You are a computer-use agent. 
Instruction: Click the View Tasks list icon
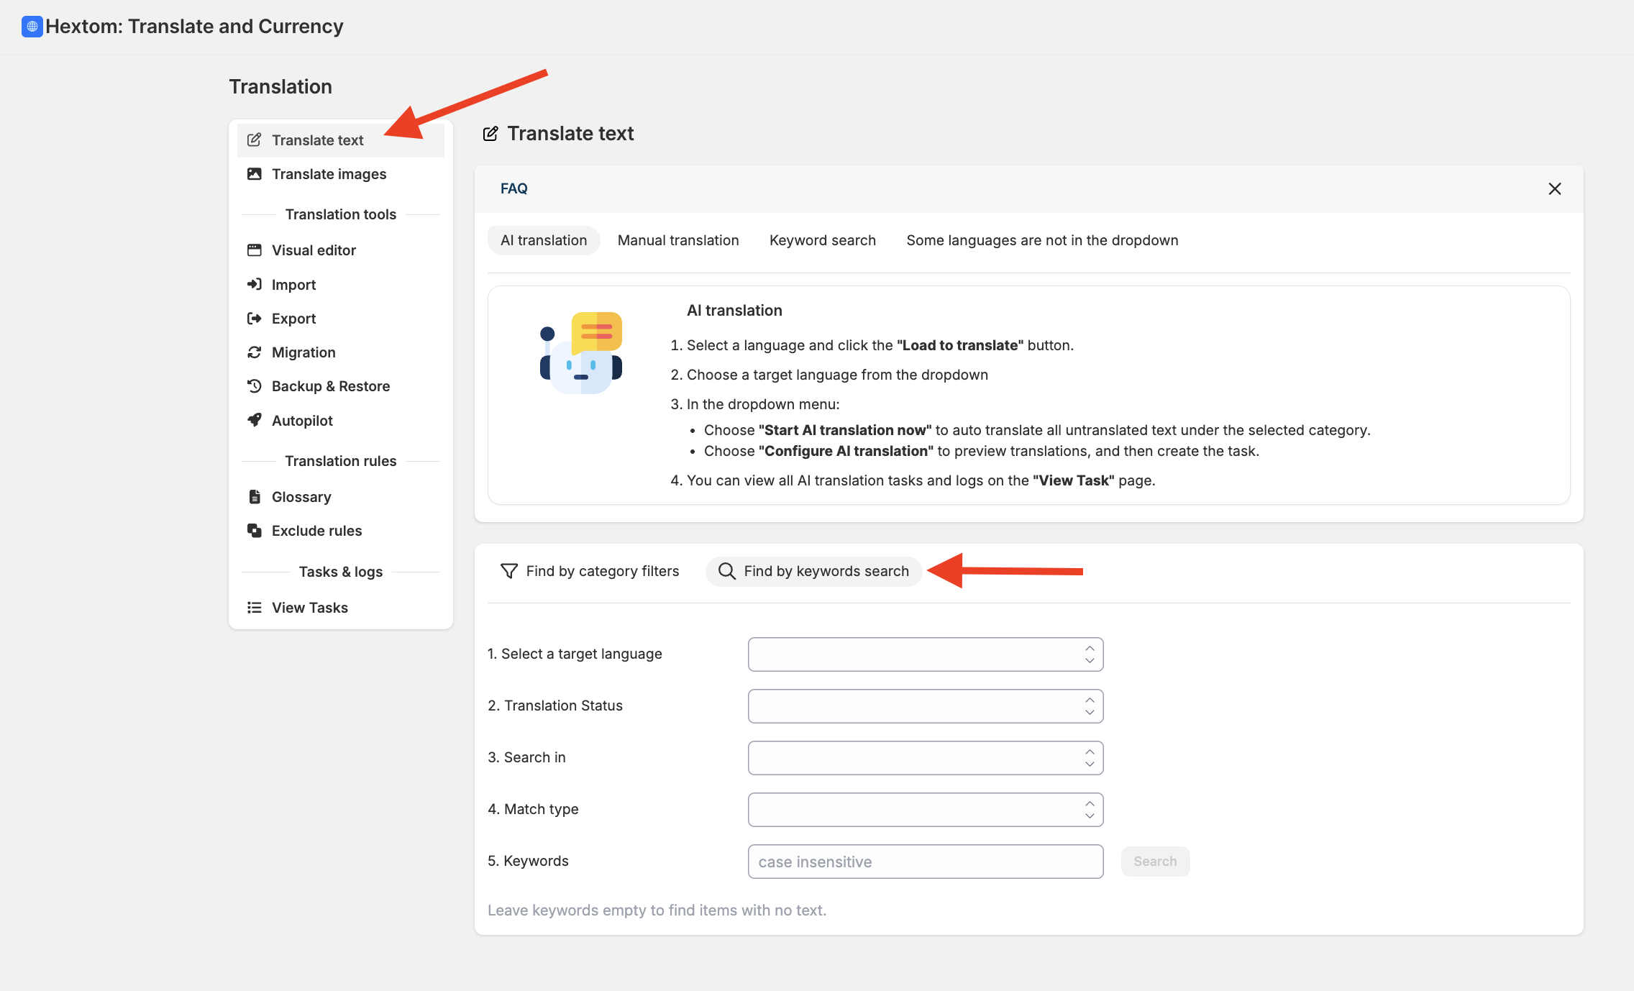pyautogui.click(x=254, y=608)
